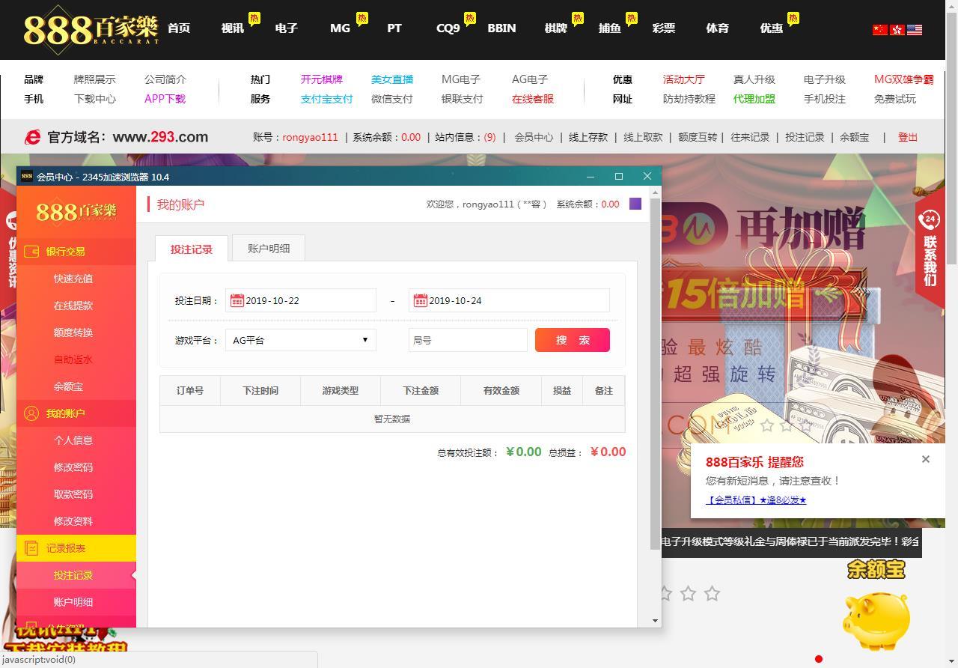Screen dimensions: 958x668
Task: Click the purple square icon beside system balance
Action: (635, 204)
